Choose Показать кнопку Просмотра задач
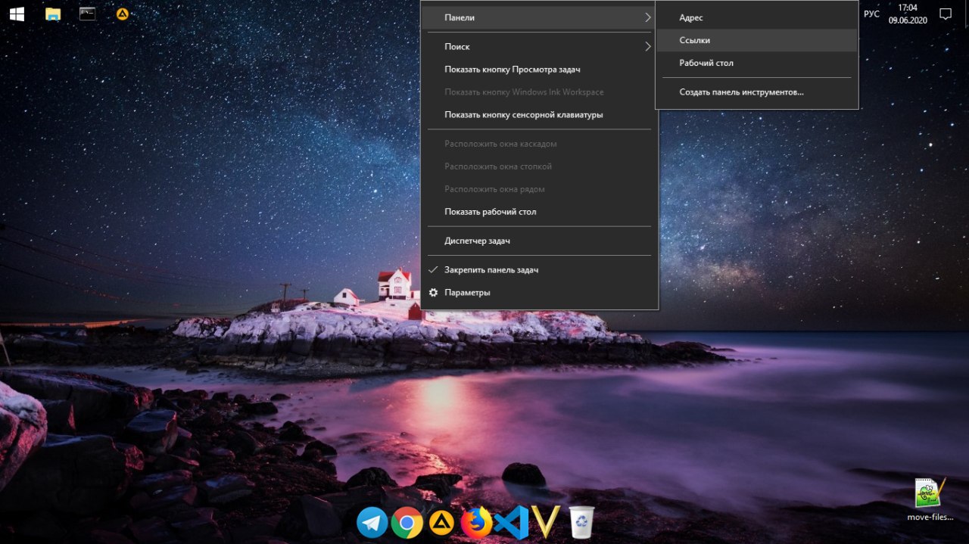The height and width of the screenshot is (544, 969). pyautogui.click(x=539, y=70)
